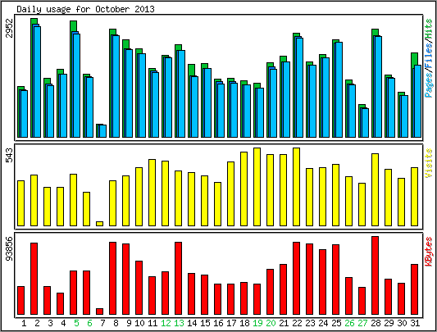The height and width of the screenshot is (332, 437).
Task: Click the 93856 scale label of KBytes chart
Action: (x=10, y=248)
